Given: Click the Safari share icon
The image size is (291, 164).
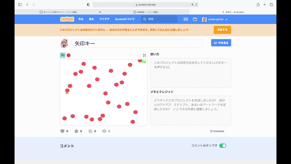Looking at the screenshot, I should (258, 5).
